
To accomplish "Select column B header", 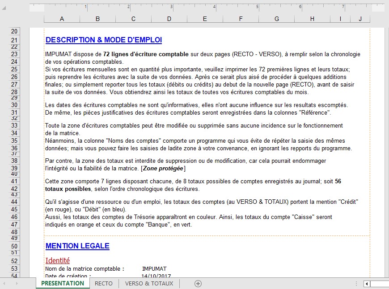I will [97, 19].
